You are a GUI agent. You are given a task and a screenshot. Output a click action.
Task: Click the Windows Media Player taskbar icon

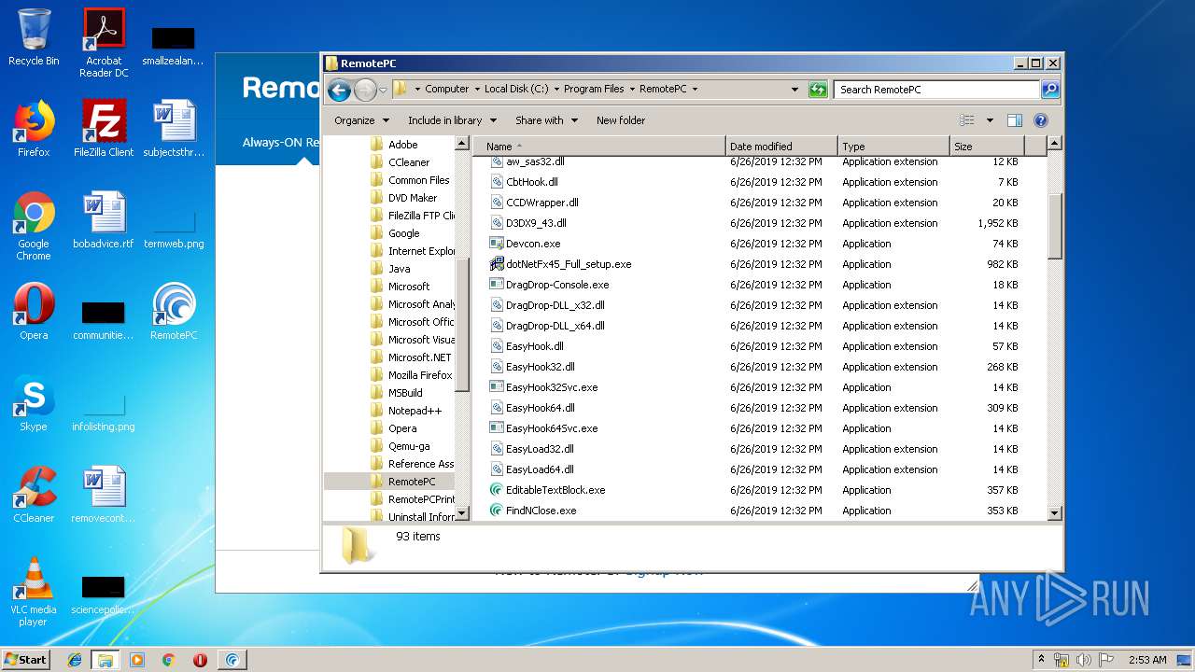(137, 660)
